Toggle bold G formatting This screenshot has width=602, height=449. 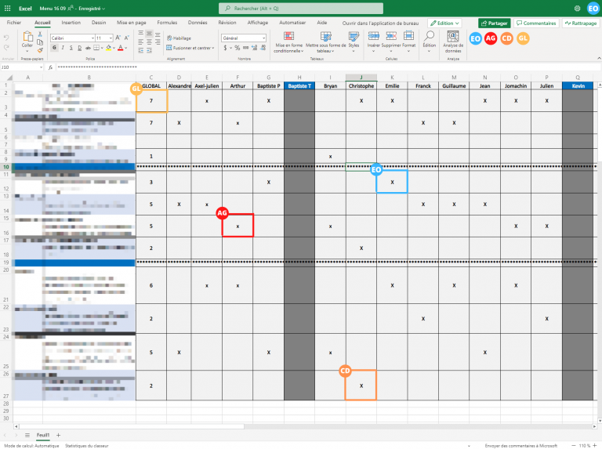(54, 48)
